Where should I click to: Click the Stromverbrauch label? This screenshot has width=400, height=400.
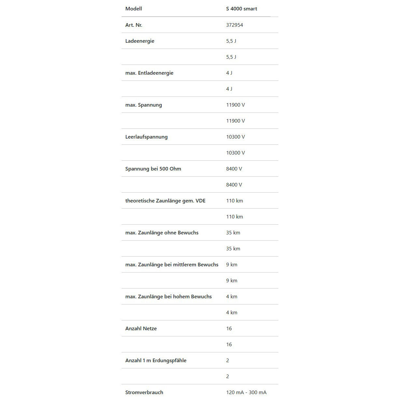click(x=144, y=392)
